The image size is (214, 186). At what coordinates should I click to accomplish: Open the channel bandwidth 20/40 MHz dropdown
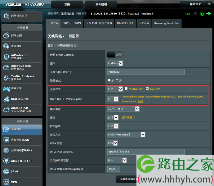point(123,109)
